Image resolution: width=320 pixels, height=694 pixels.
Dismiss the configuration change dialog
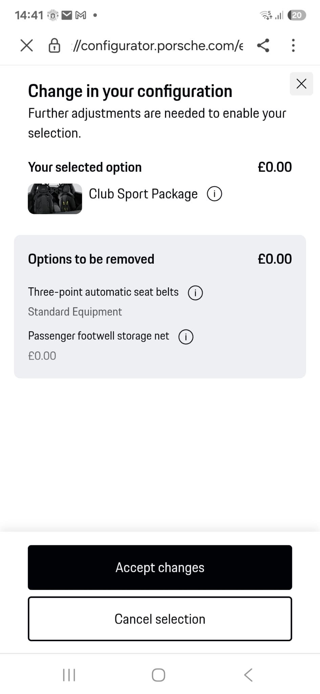(301, 84)
